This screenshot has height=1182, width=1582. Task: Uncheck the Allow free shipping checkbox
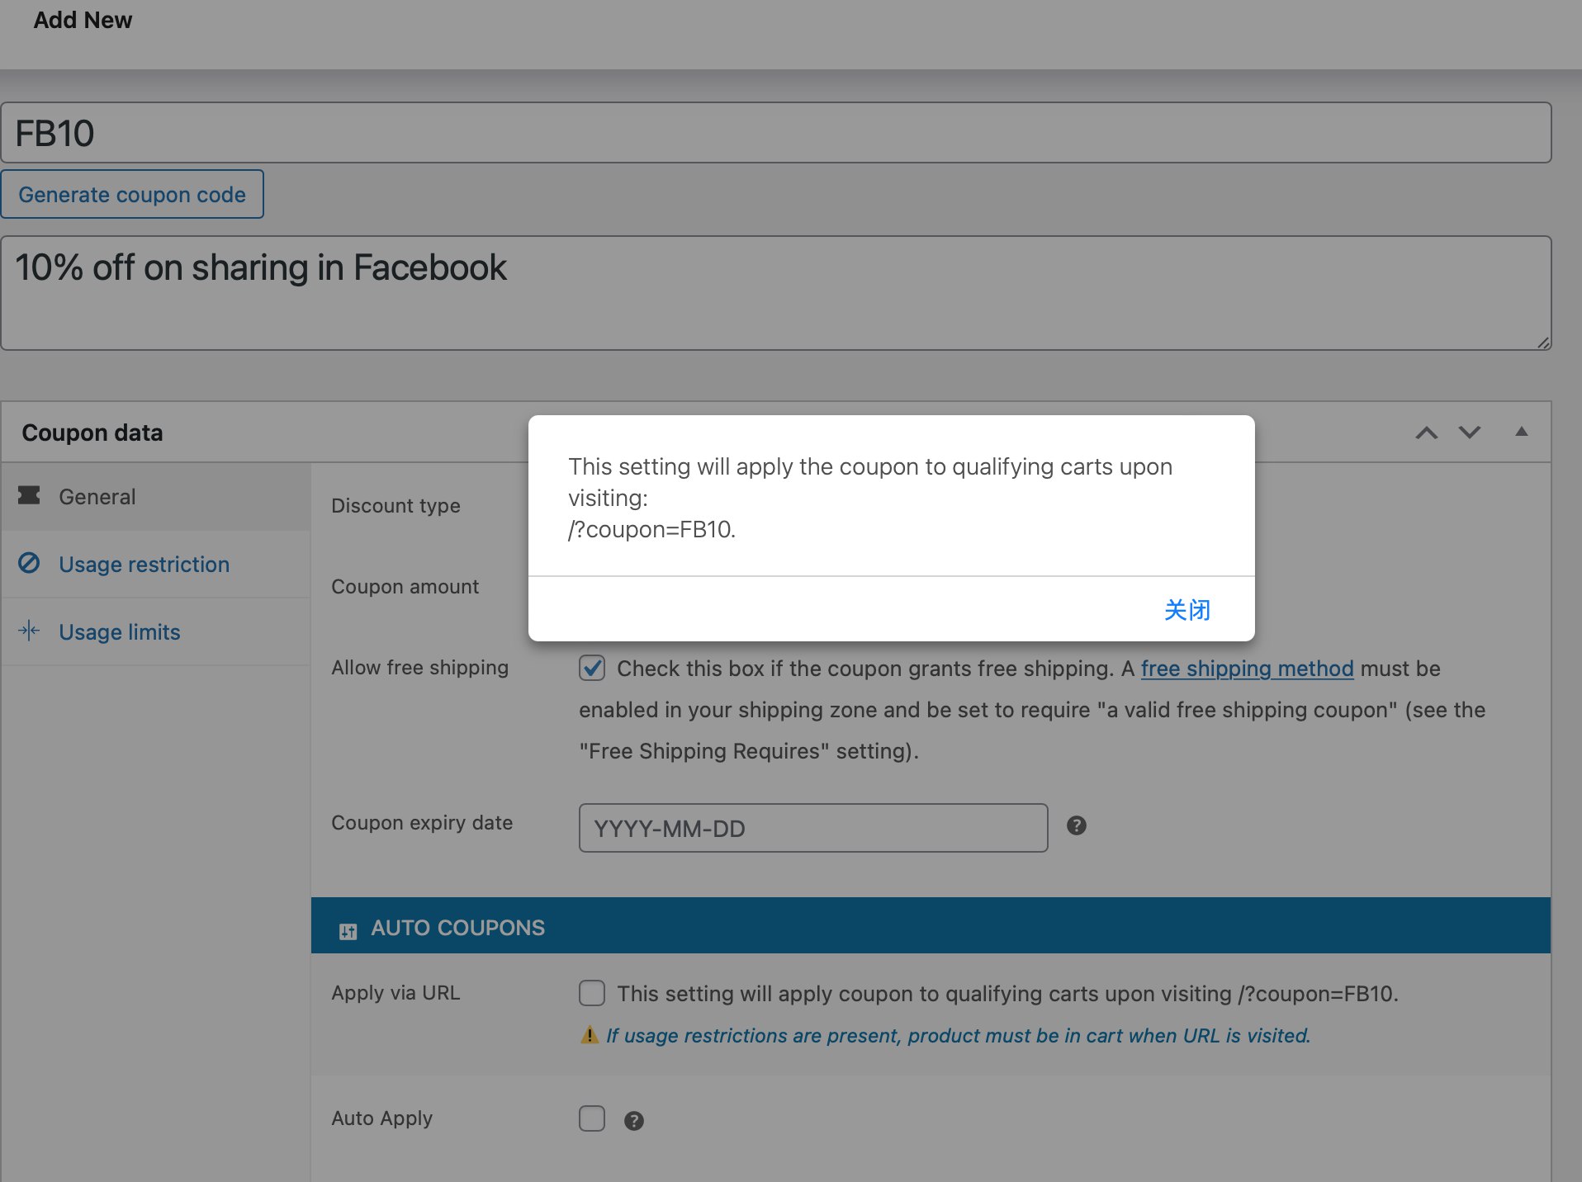coord(592,668)
